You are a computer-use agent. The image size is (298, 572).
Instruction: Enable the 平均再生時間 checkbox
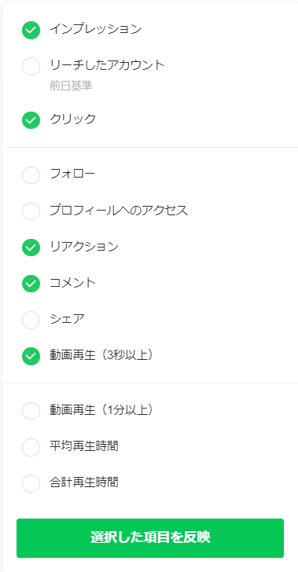point(31,447)
